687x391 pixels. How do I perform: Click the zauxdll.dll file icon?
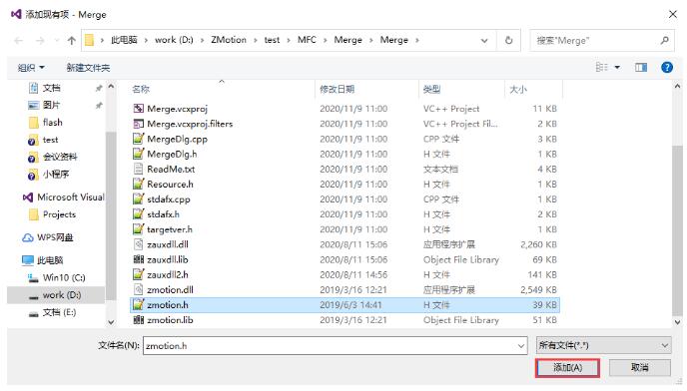[x=139, y=244]
